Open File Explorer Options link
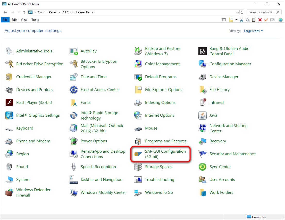 pos(158,90)
